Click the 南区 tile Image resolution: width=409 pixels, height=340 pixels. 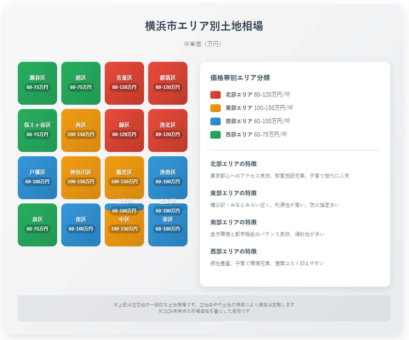[x=81, y=225]
